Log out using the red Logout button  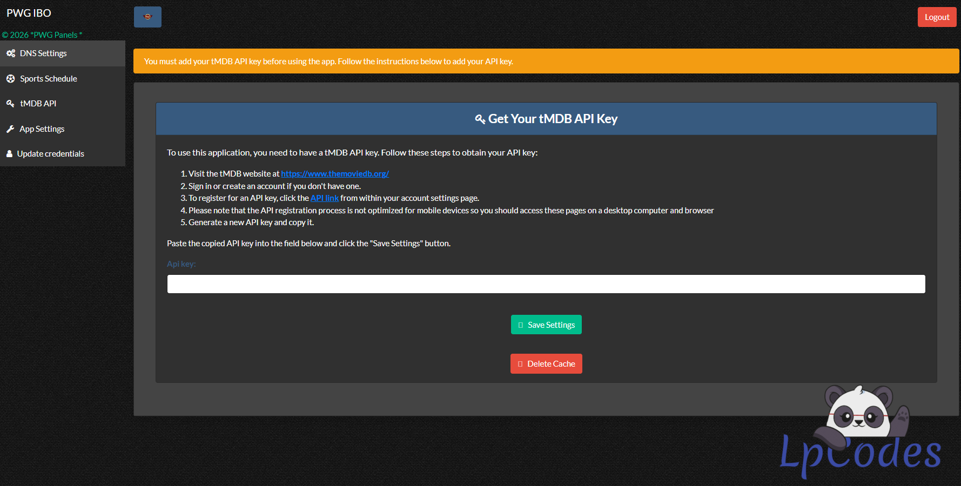(x=937, y=17)
